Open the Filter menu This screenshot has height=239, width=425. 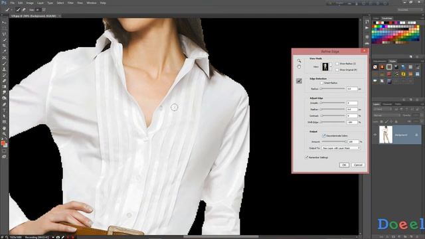click(70, 3)
